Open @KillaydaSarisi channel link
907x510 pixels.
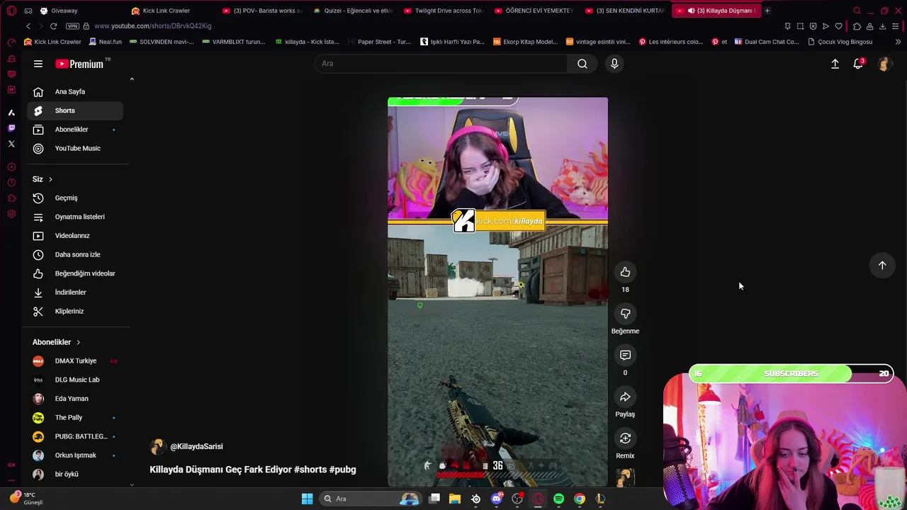pyautogui.click(x=196, y=446)
